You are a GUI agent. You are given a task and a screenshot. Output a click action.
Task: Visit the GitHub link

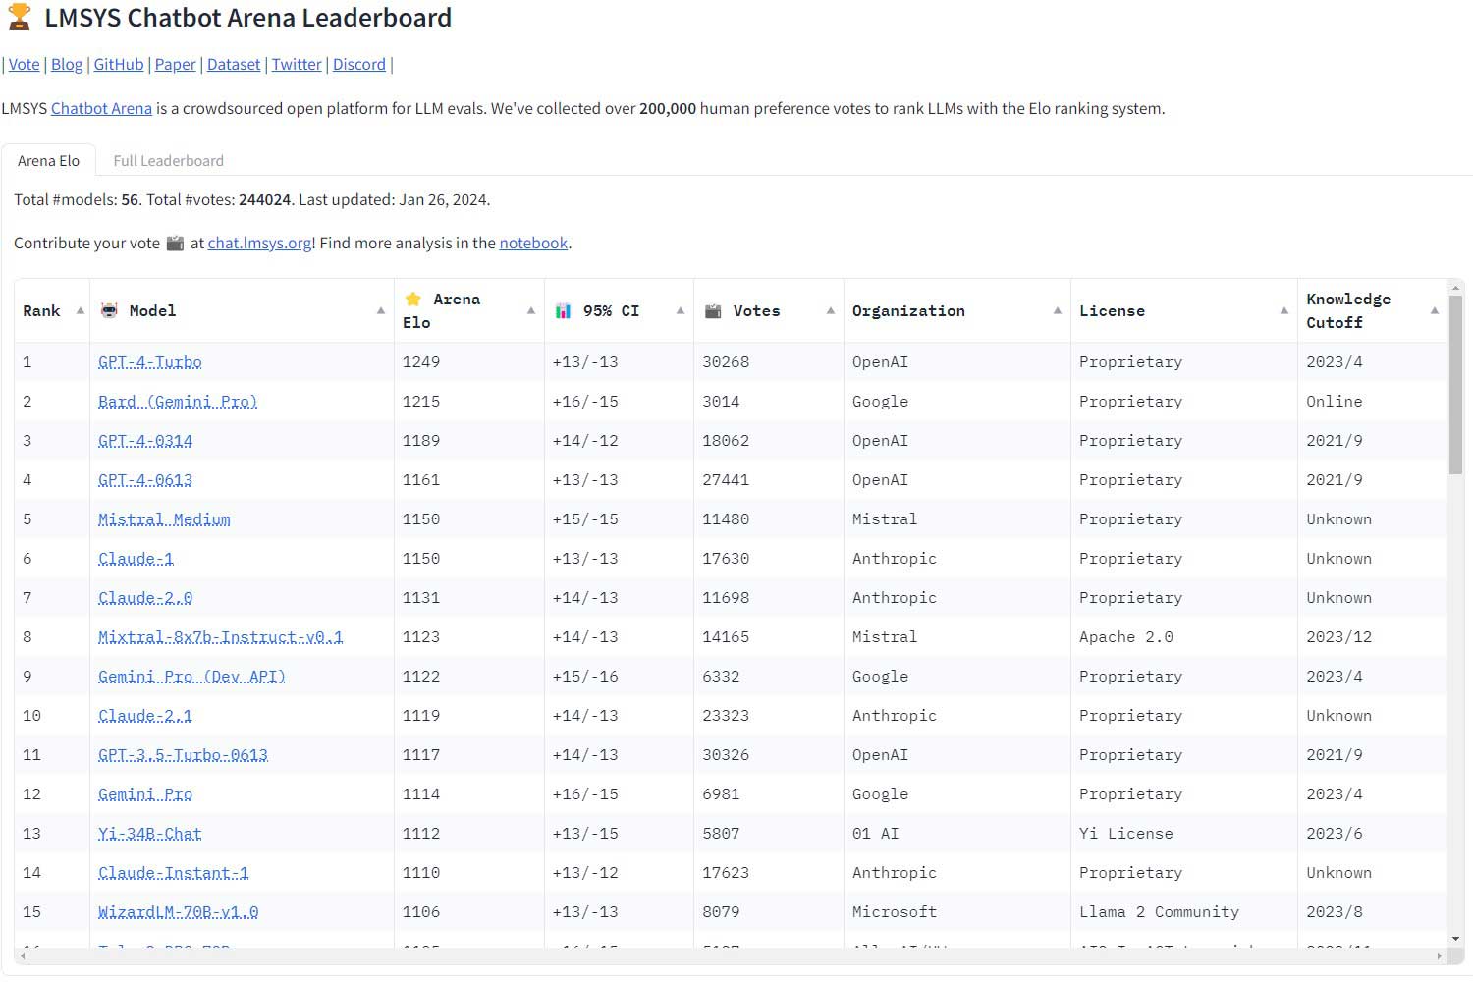click(119, 64)
